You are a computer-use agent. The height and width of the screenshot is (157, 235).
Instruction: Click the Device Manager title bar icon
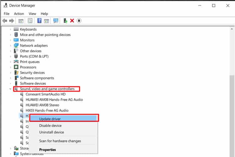pyautogui.click(x=5, y=5)
